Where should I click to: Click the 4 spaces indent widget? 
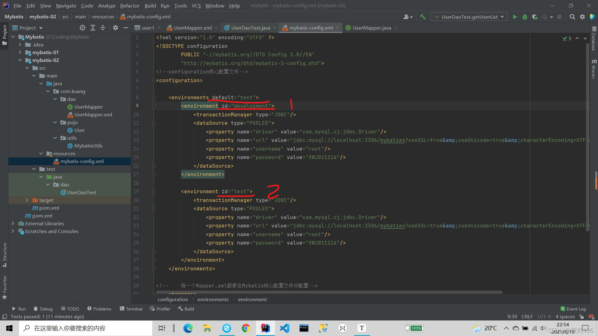565,317
